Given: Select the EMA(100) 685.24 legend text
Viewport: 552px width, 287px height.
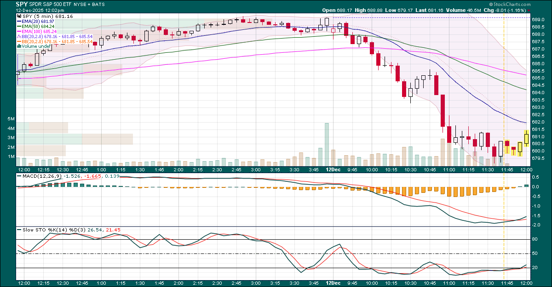Looking at the screenshot, I should (40, 32).
